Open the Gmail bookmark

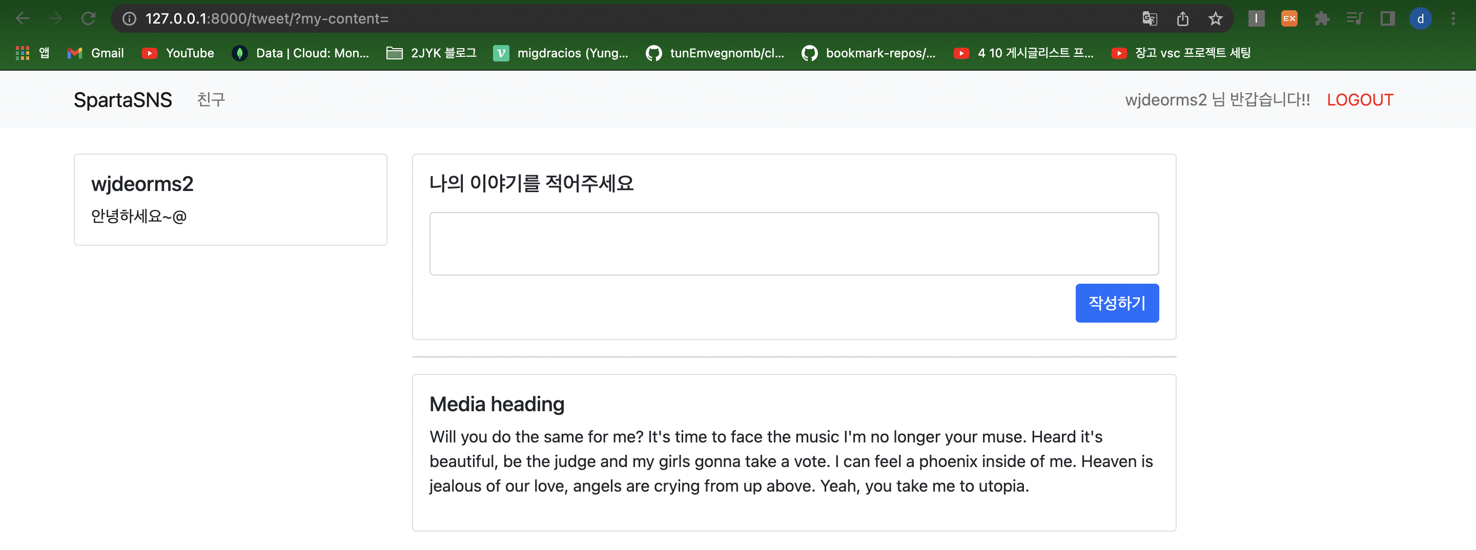coord(96,53)
